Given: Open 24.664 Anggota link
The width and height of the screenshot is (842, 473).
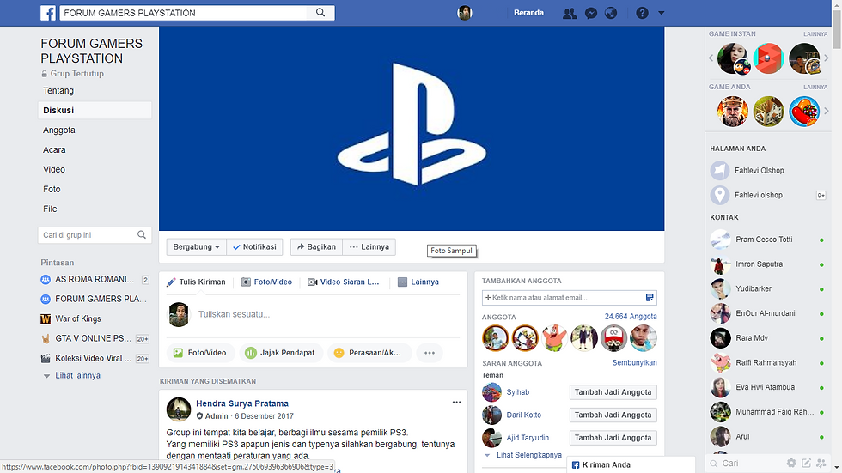Looking at the screenshot, I should [631, 317].
